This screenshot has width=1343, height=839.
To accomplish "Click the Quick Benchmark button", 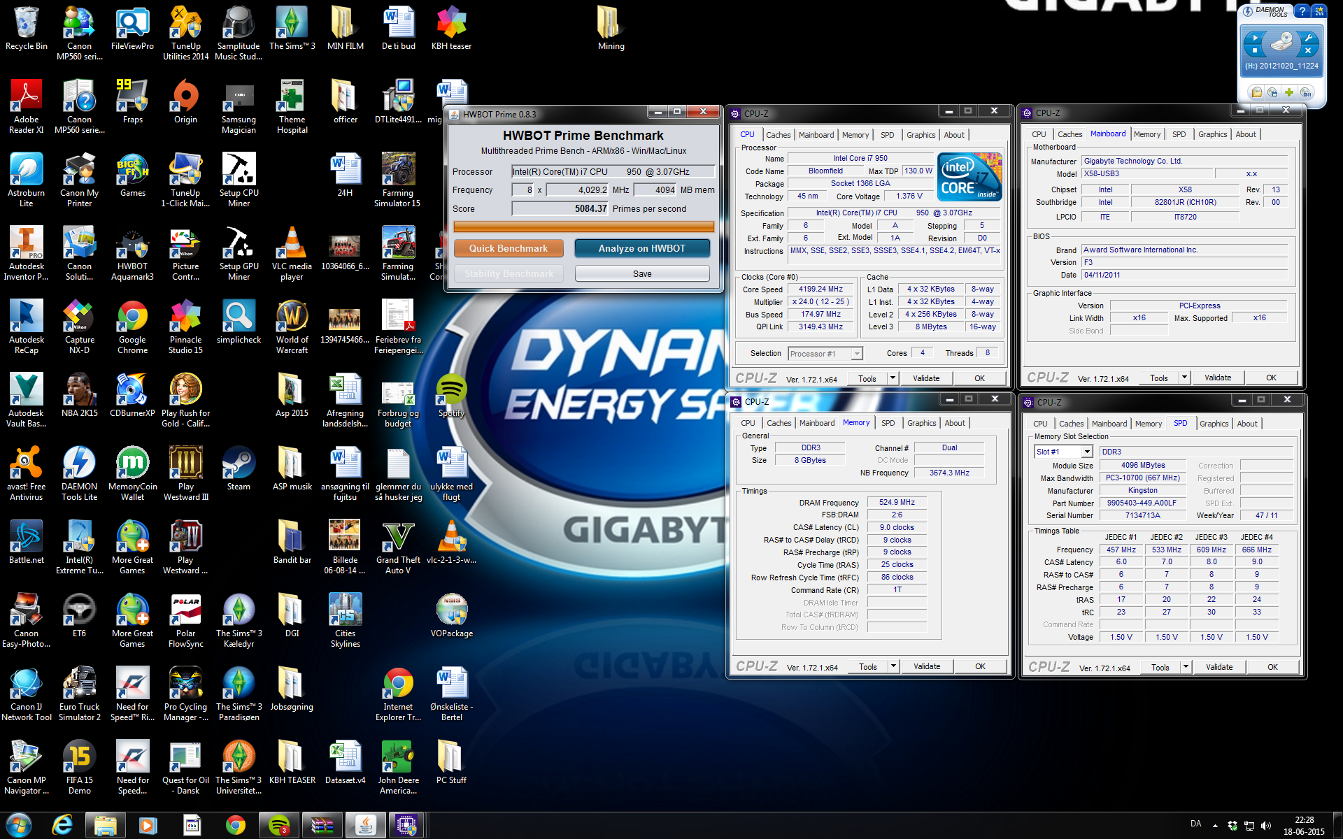I will (x=509, y=248).
